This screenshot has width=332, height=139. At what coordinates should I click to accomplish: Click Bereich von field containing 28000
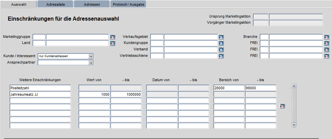pos(229,88)
